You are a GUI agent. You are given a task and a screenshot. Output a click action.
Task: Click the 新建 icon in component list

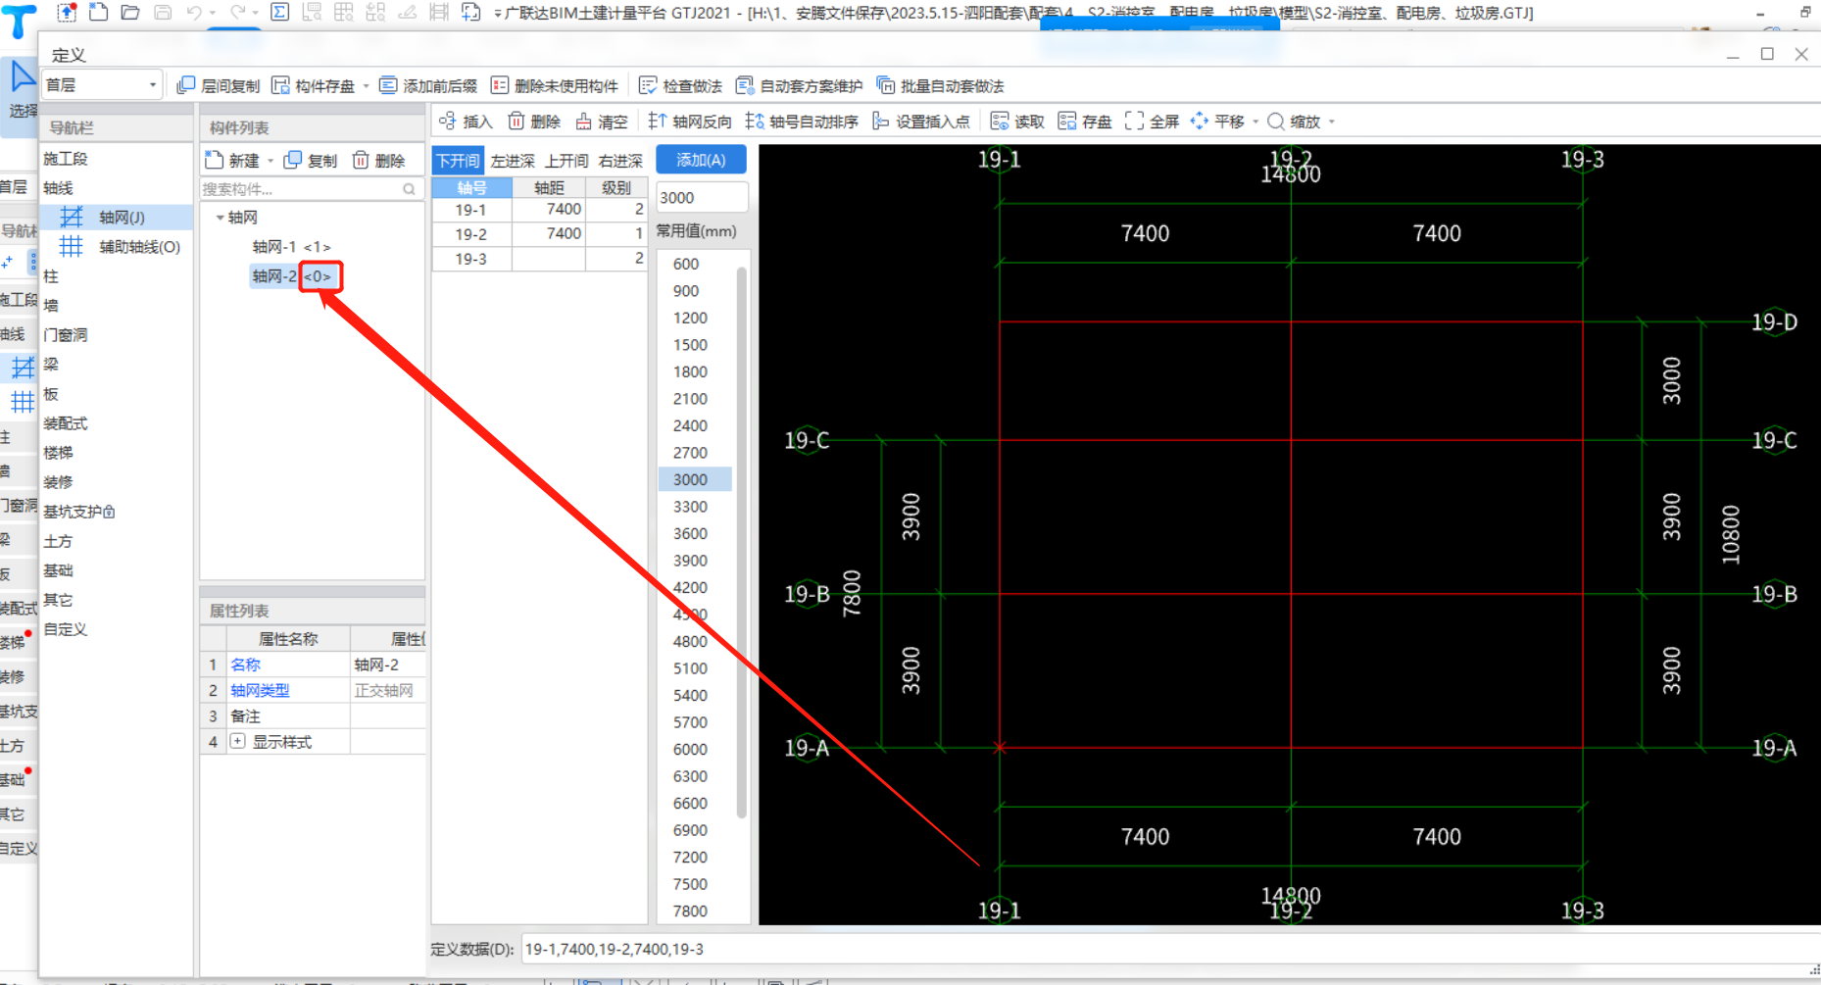pos(215,160)
